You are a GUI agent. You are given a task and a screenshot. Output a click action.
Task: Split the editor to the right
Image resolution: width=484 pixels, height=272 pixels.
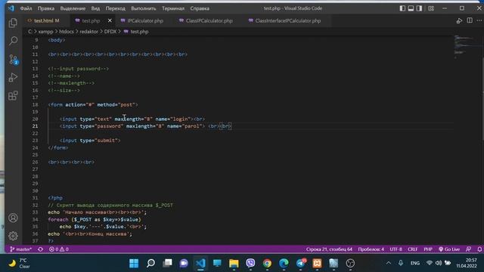coord(470,20)
